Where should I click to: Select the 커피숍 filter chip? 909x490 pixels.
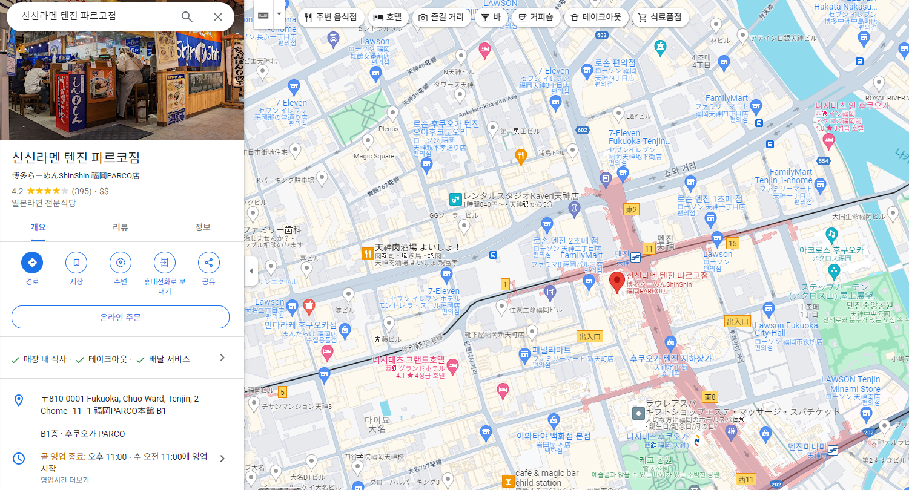(535, 17)
